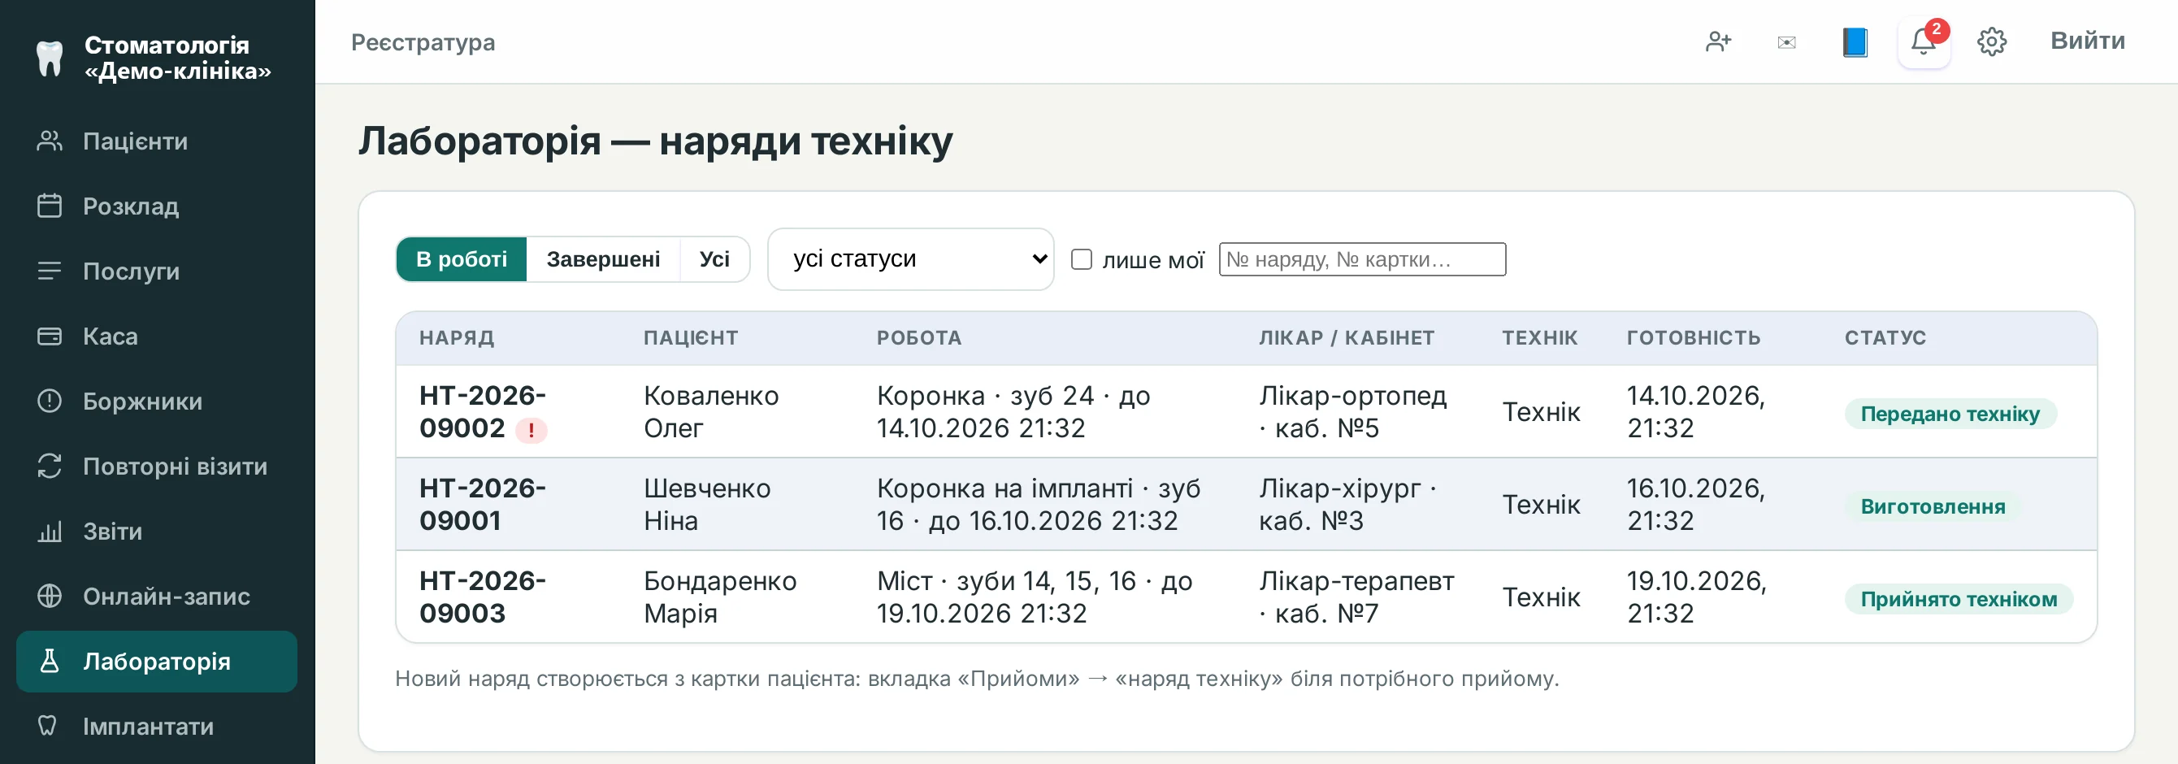Image resolution: width=2178 pixels, height=764 pixels.
Task: Click the red warning badge on НТ-2026-09002
Action: click(x=531, y=431)
